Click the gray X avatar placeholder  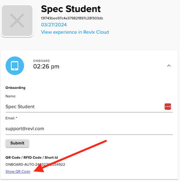[x=17, y=20]
